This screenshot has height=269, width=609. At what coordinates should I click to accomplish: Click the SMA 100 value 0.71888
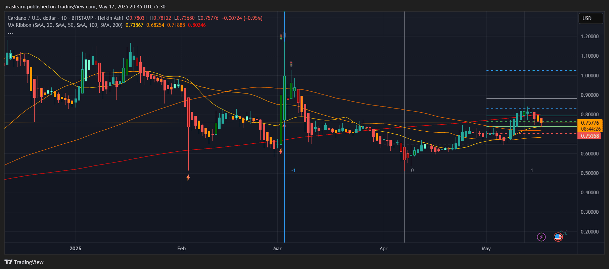tap(176, 25)
